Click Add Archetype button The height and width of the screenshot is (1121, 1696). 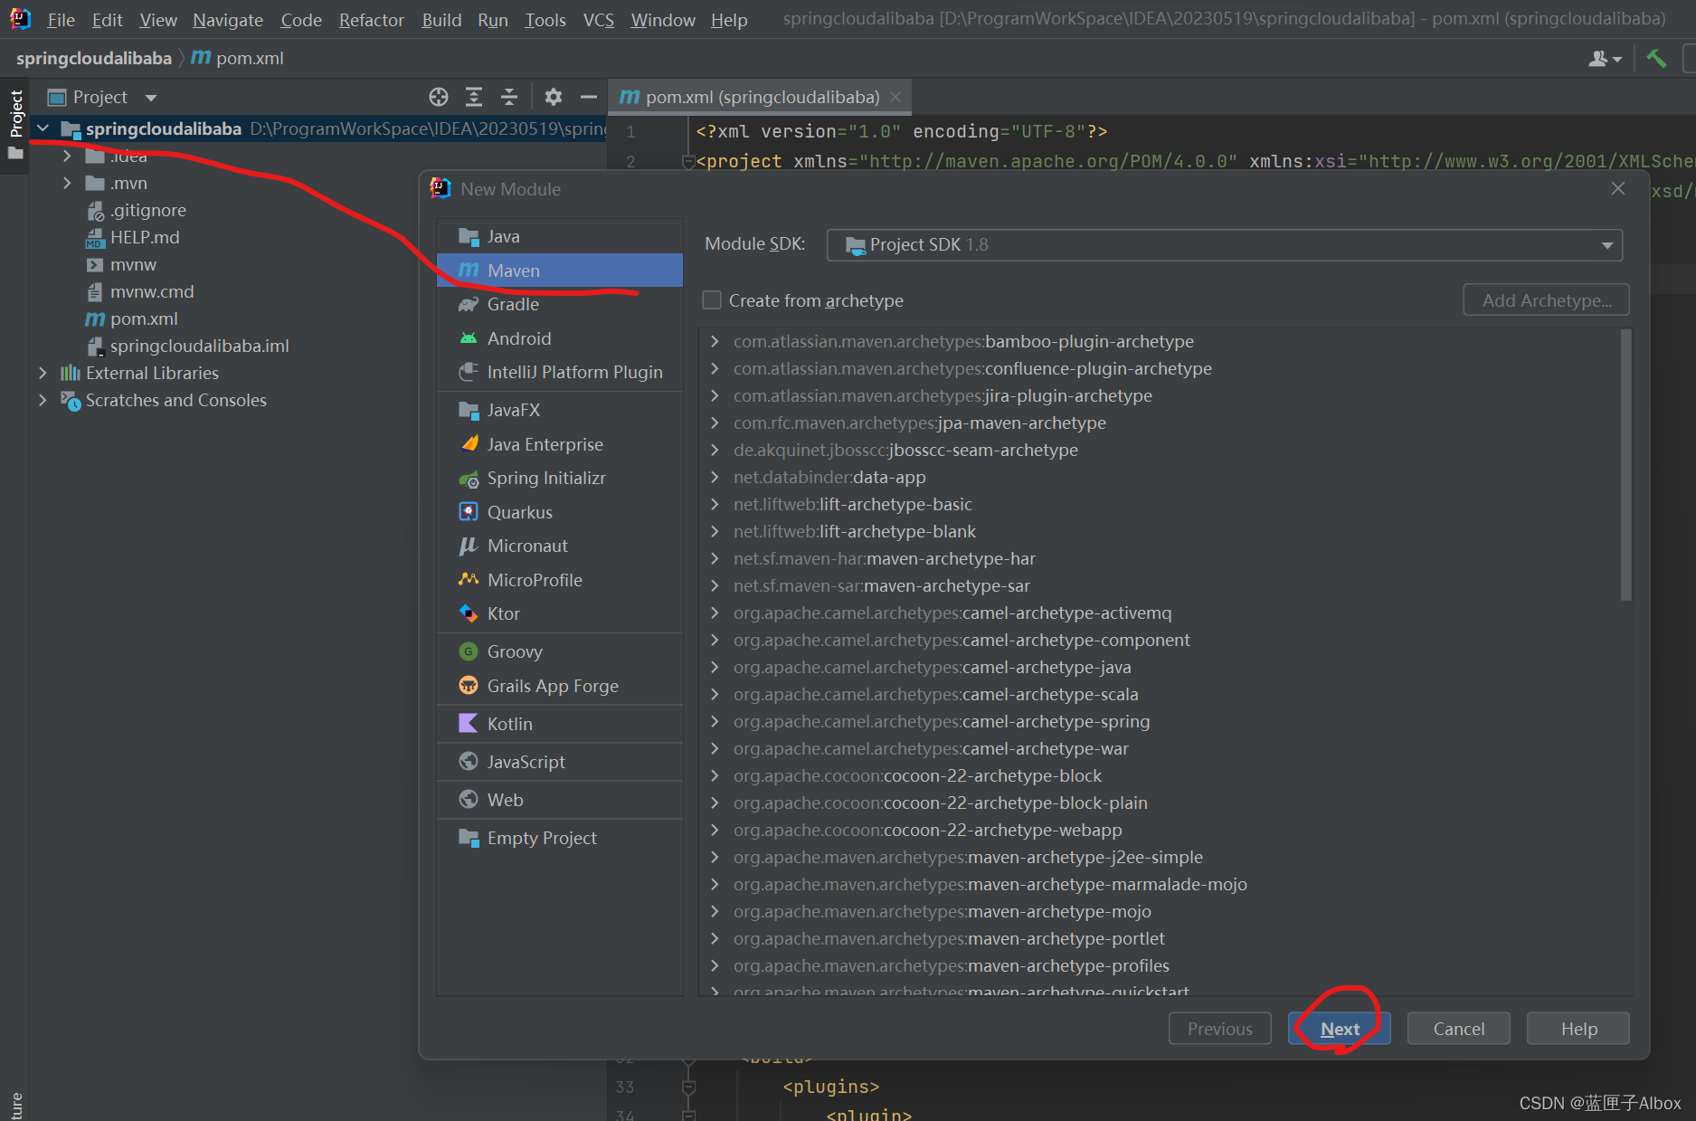click(x=1547, y=300)
